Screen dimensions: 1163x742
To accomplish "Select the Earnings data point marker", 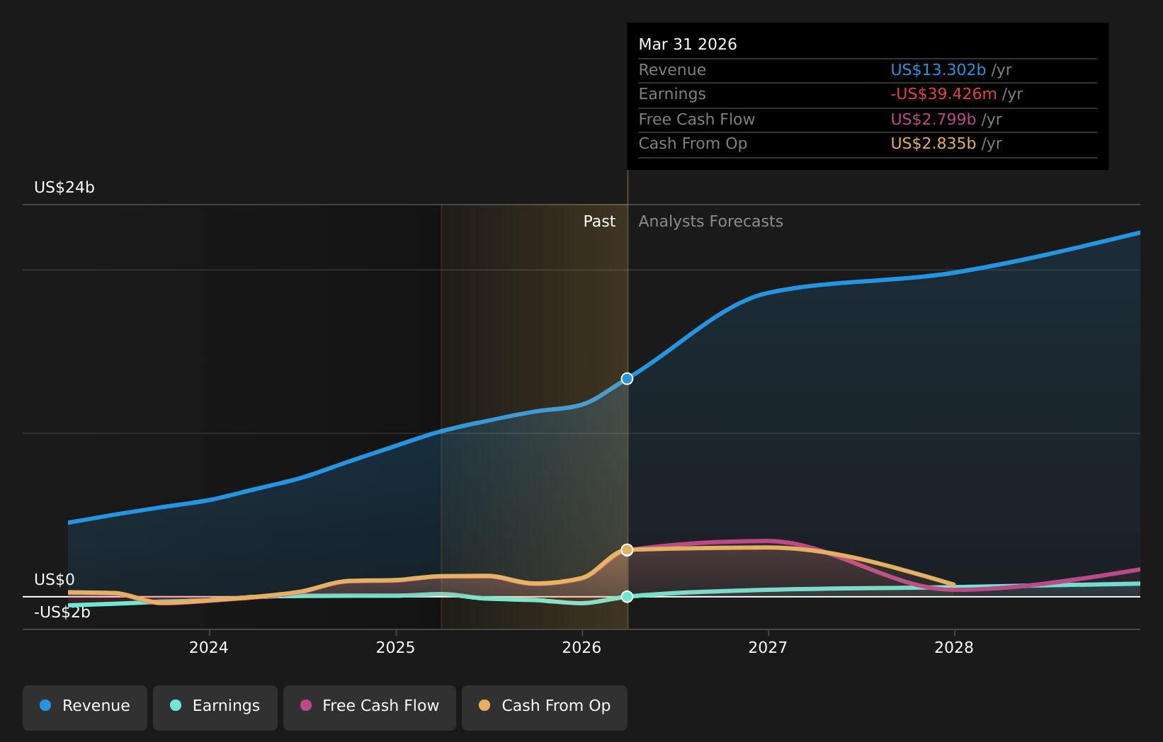I will point(627,597).
